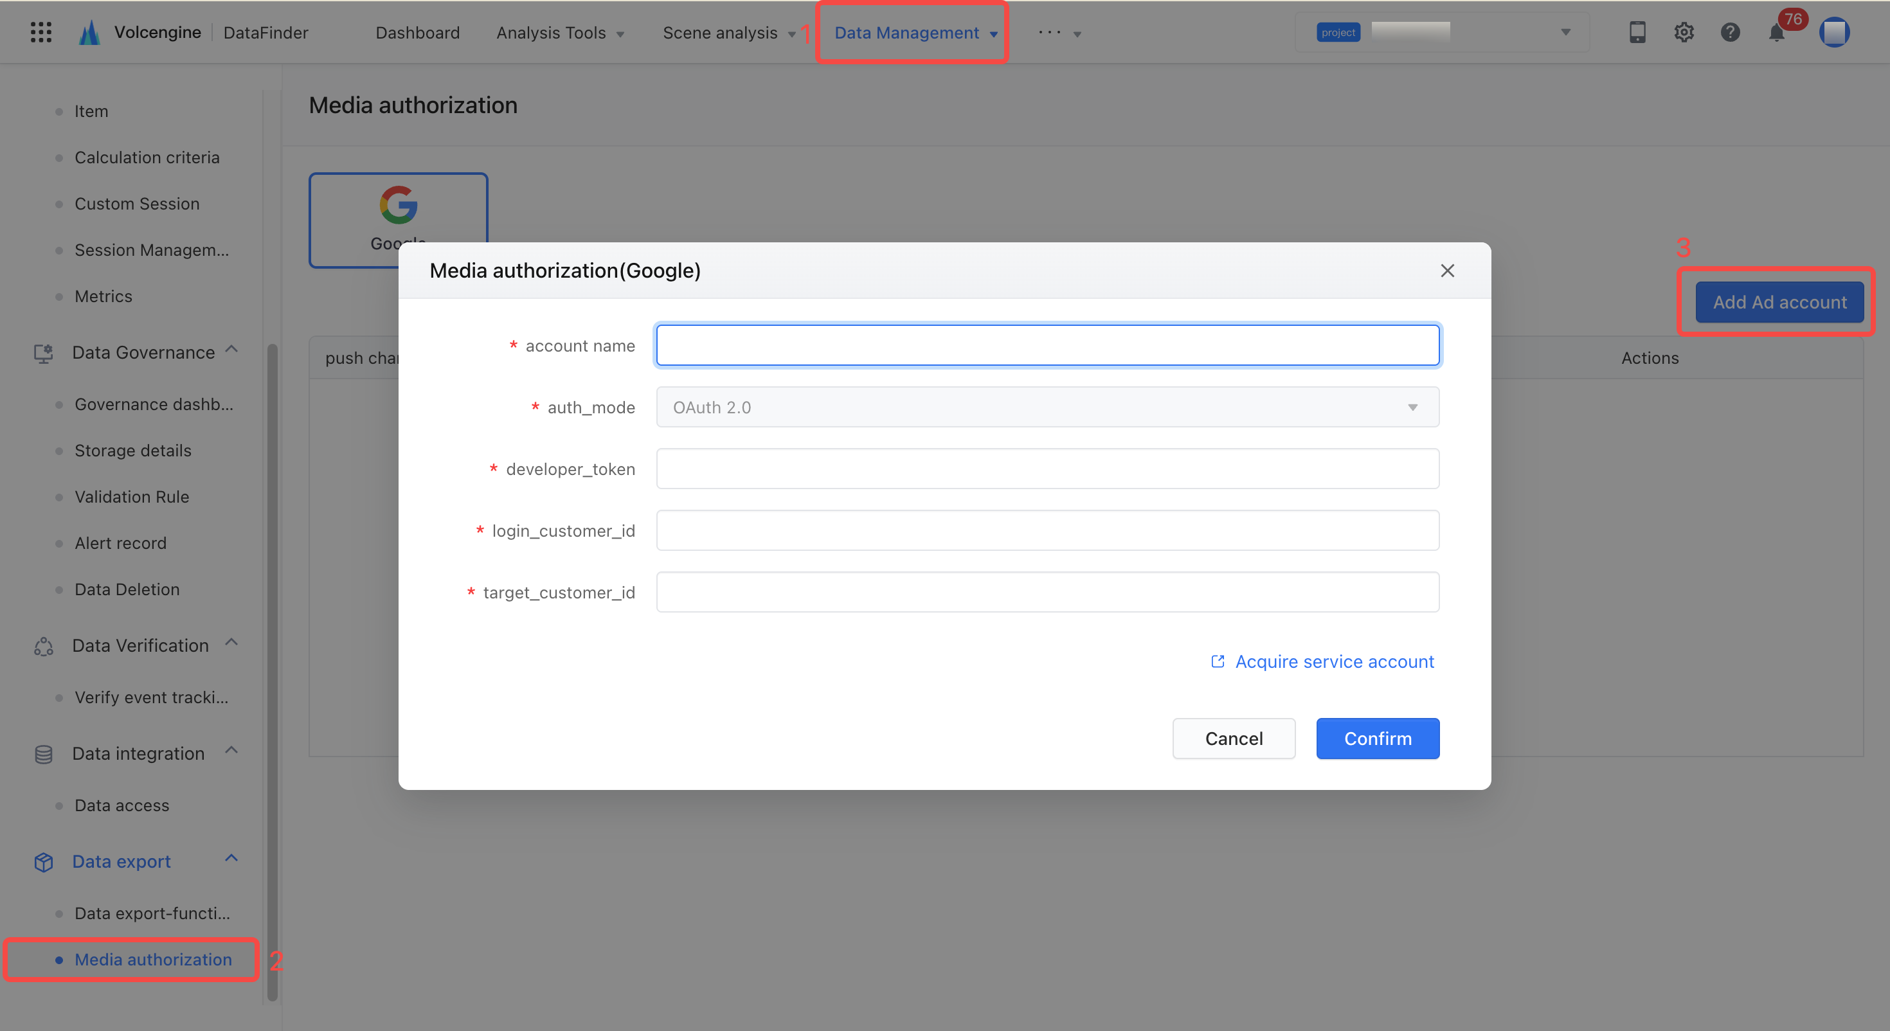
Task: Collapse the Data integration section
Action: [x=232, y=750]
